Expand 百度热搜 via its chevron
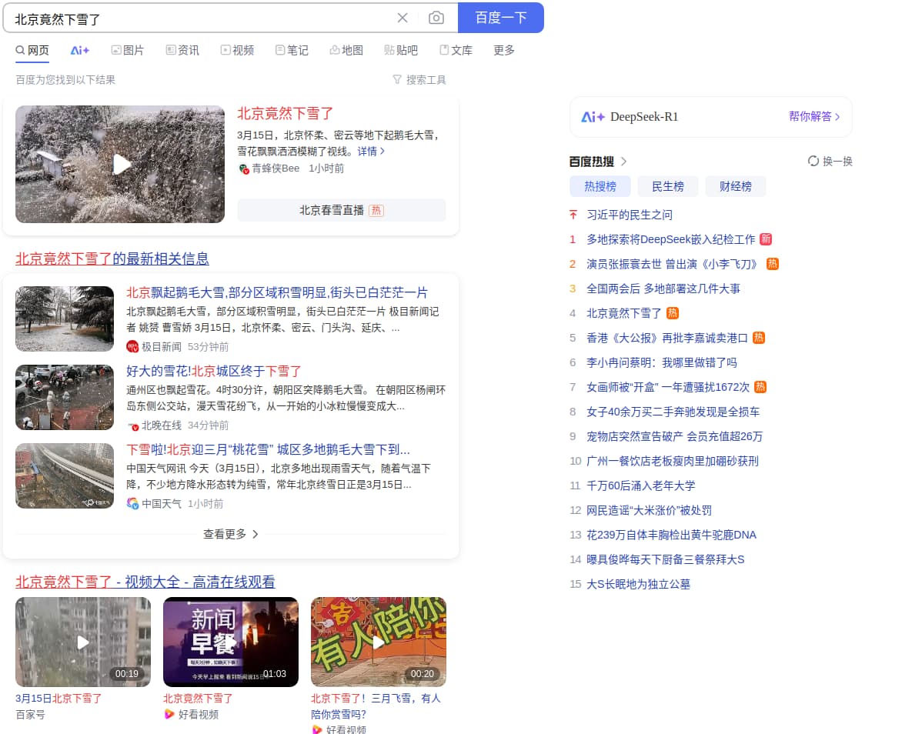Image resolution: width=922 pixels, height=734 pixels. pyautogui.click(x=623, y=161)
